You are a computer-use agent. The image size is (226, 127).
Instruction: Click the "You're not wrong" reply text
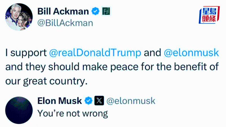(73, 113)
